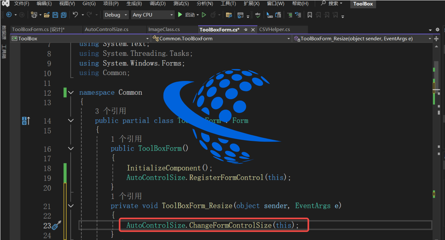Screen dimensions: 445x240
Task: Open the 帮助(H) menu
Action: point(300,4)
